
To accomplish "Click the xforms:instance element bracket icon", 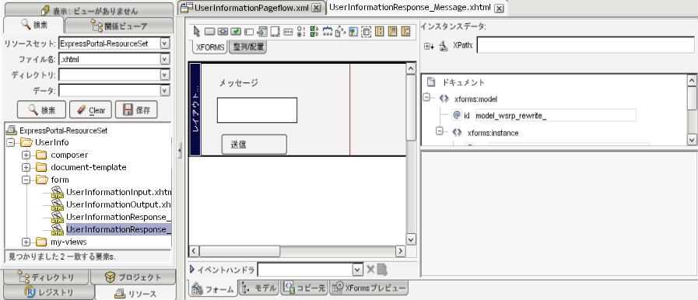I will click(458, 132).
